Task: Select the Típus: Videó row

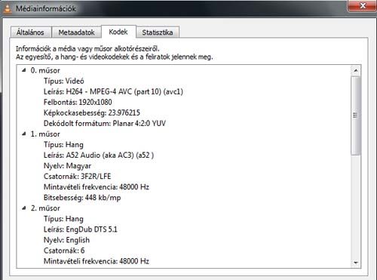Action: coord(64,81)
